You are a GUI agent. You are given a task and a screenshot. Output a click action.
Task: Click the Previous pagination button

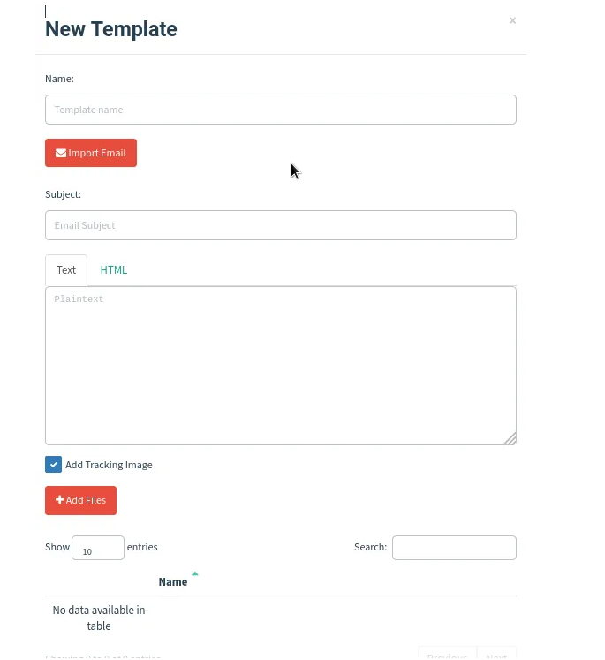point(447,654)
